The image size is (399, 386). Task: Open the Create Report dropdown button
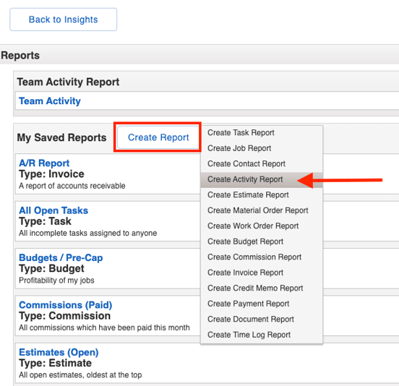coord(158,137)
